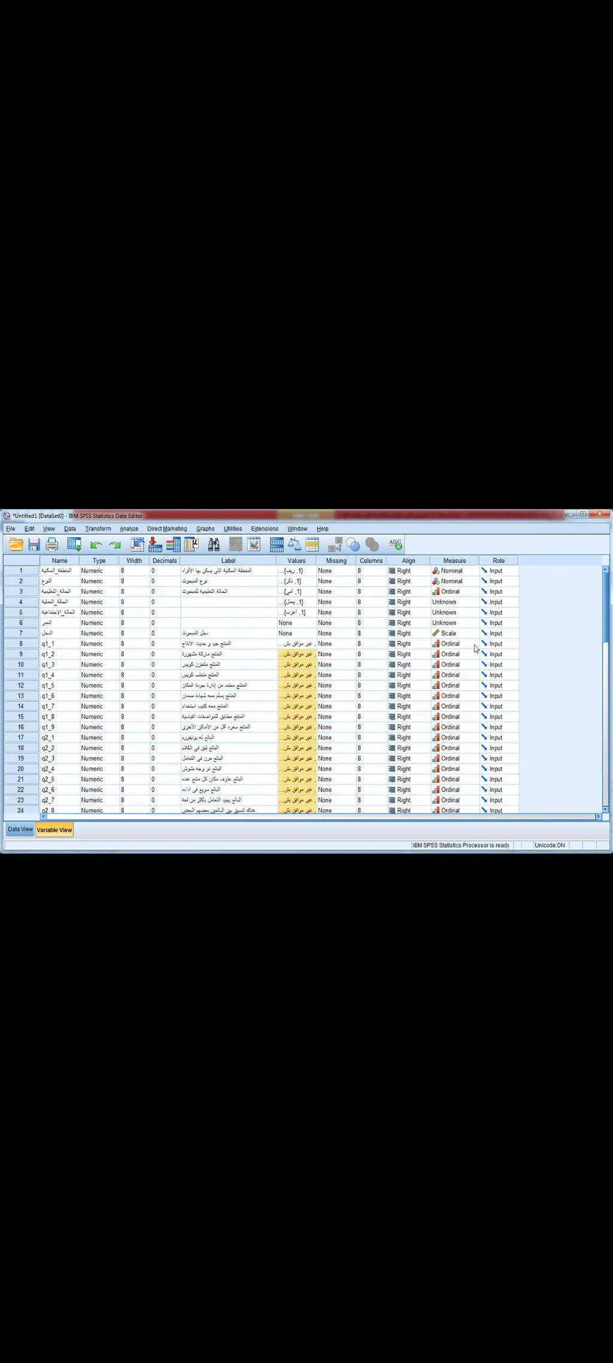Select the Variable View tab
The width and height of the screenshot is (613, 1363).
(54, 830)
